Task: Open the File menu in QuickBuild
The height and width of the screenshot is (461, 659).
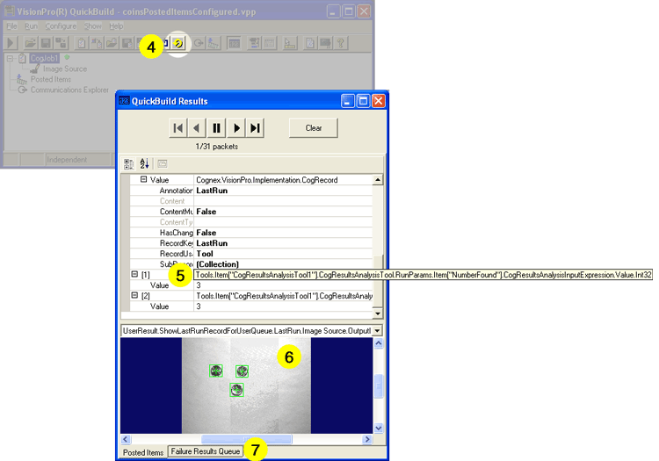Action: 11,26
